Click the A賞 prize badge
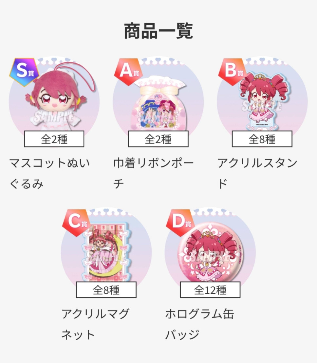The height and width of the screenshot is (363, 317). click(x=128, y=72)
